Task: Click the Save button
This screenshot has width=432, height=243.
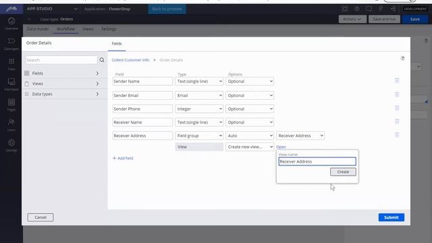Action: [x=415, y=19]
